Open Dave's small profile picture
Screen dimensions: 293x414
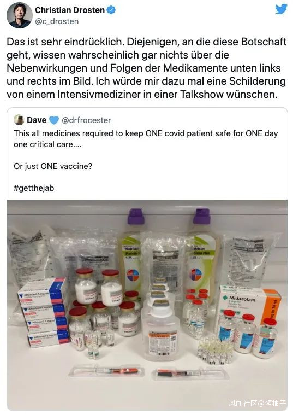point(19,120)
